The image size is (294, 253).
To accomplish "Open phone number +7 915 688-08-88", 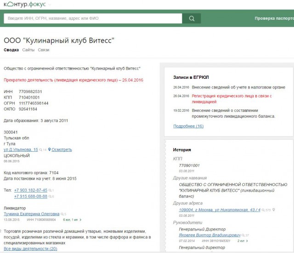I will (31, 196).
